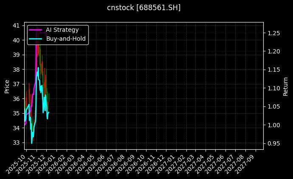Click the 1.10 tick on the Return axis

[273, 88]
